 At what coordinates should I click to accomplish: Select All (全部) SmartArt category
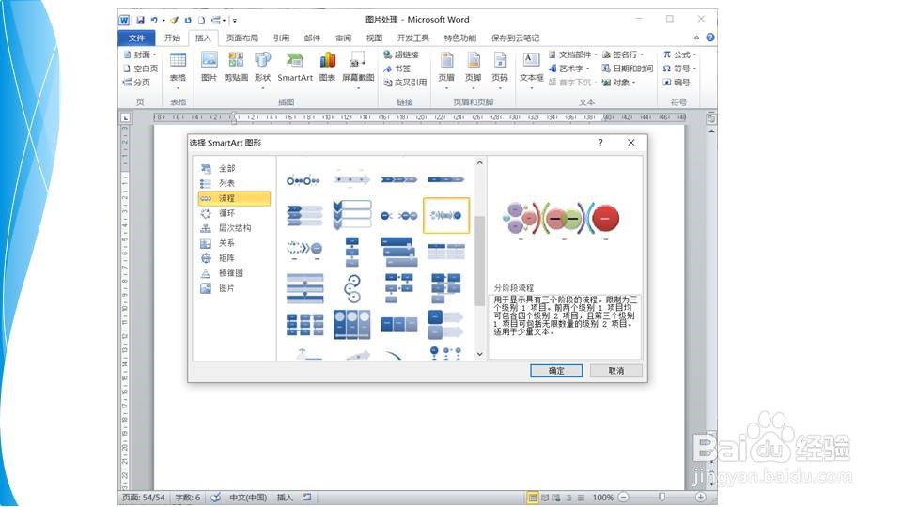point(234,168)
